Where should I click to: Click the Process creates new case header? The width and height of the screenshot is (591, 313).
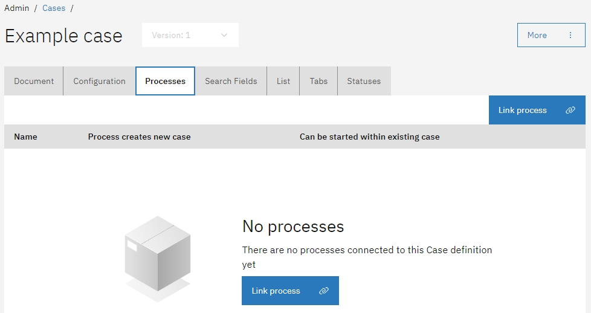[x=139, y=137]
